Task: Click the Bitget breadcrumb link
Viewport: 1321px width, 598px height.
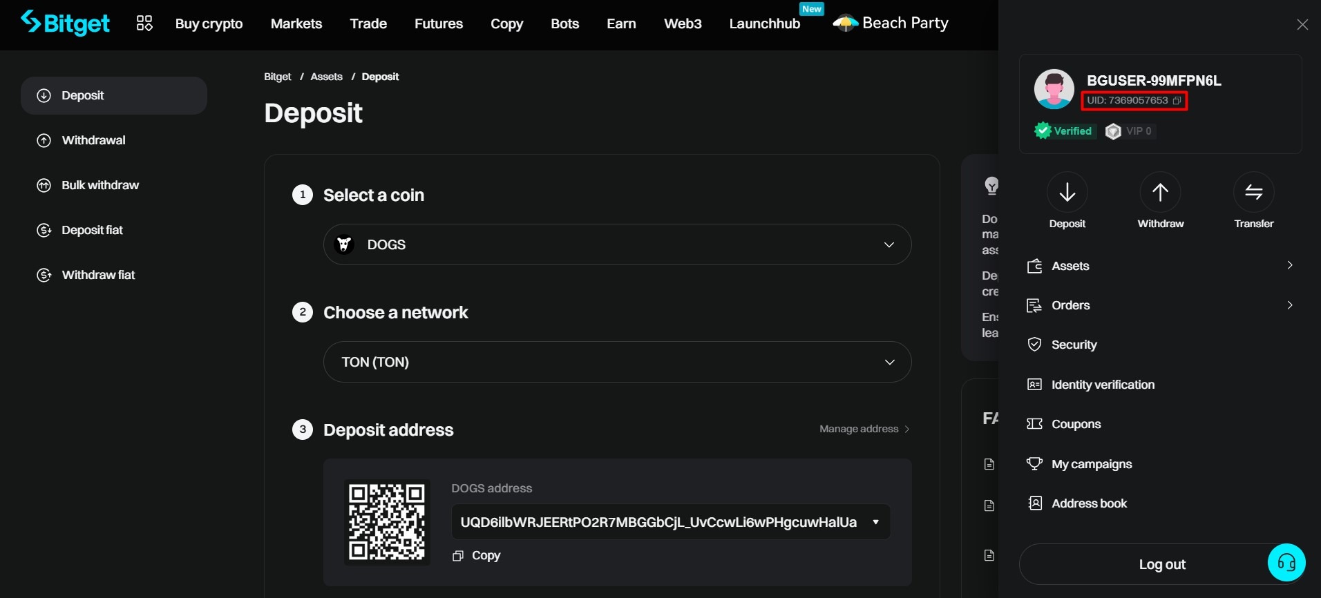Action: 278,77
